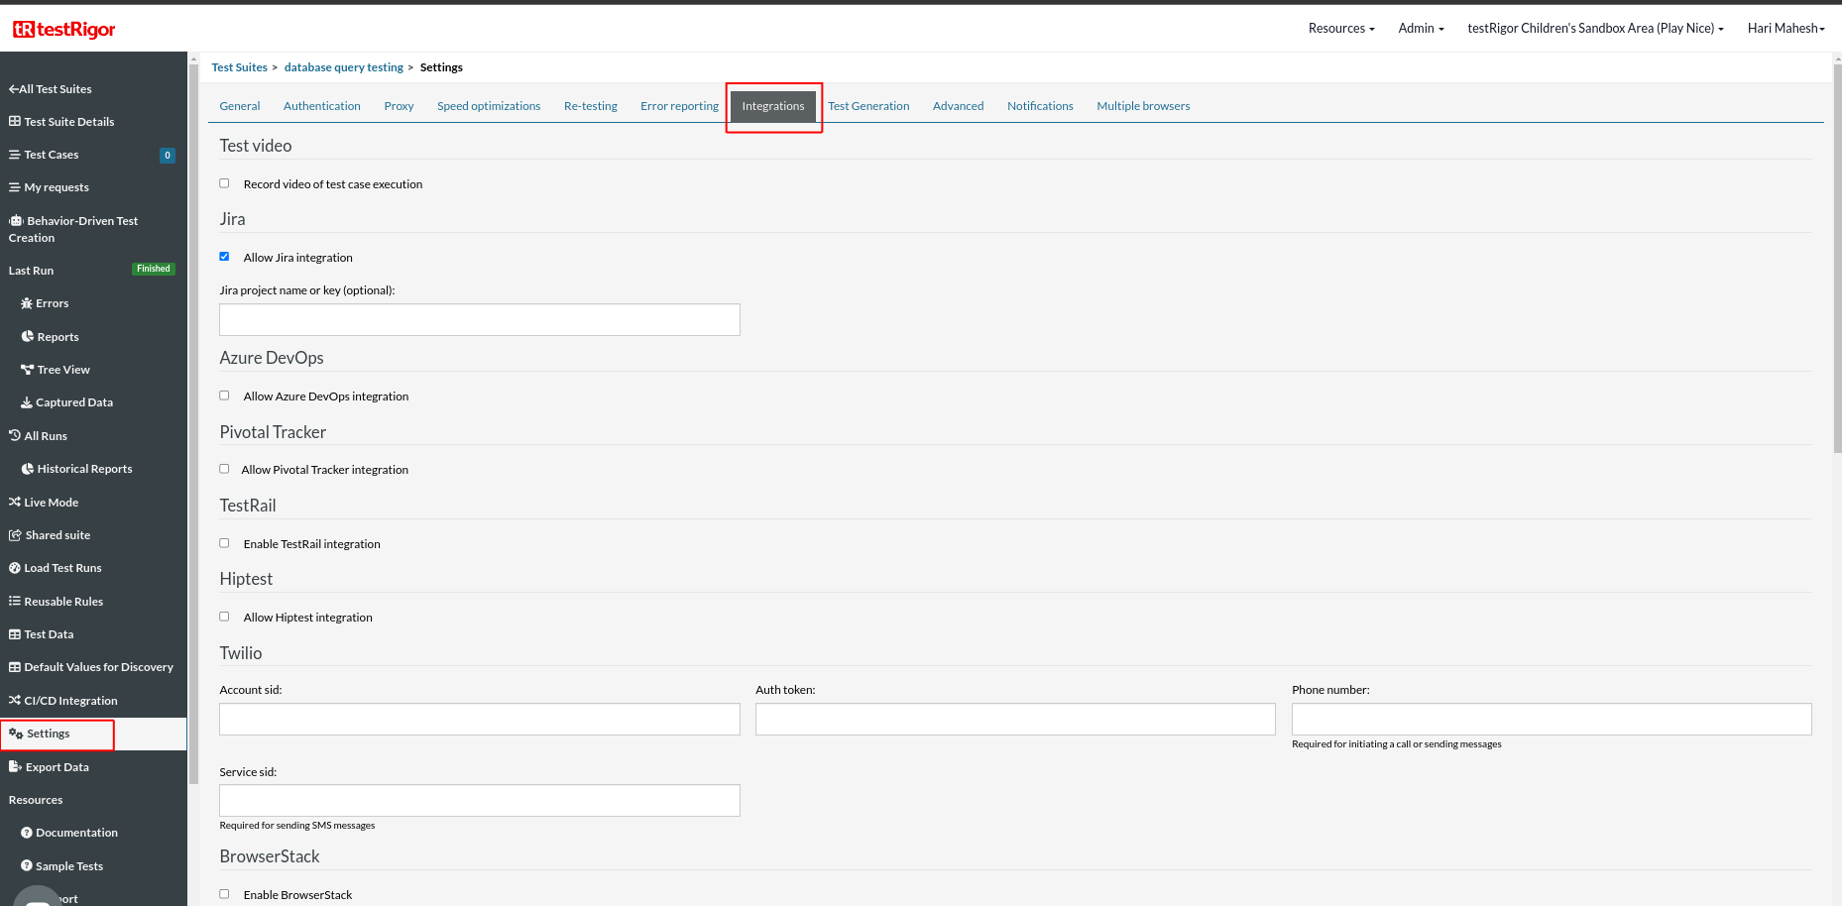Screen dimensions: 1842x906
Task: Click the Test Suites breadcrumb link
Action: (x=239, y=67)
